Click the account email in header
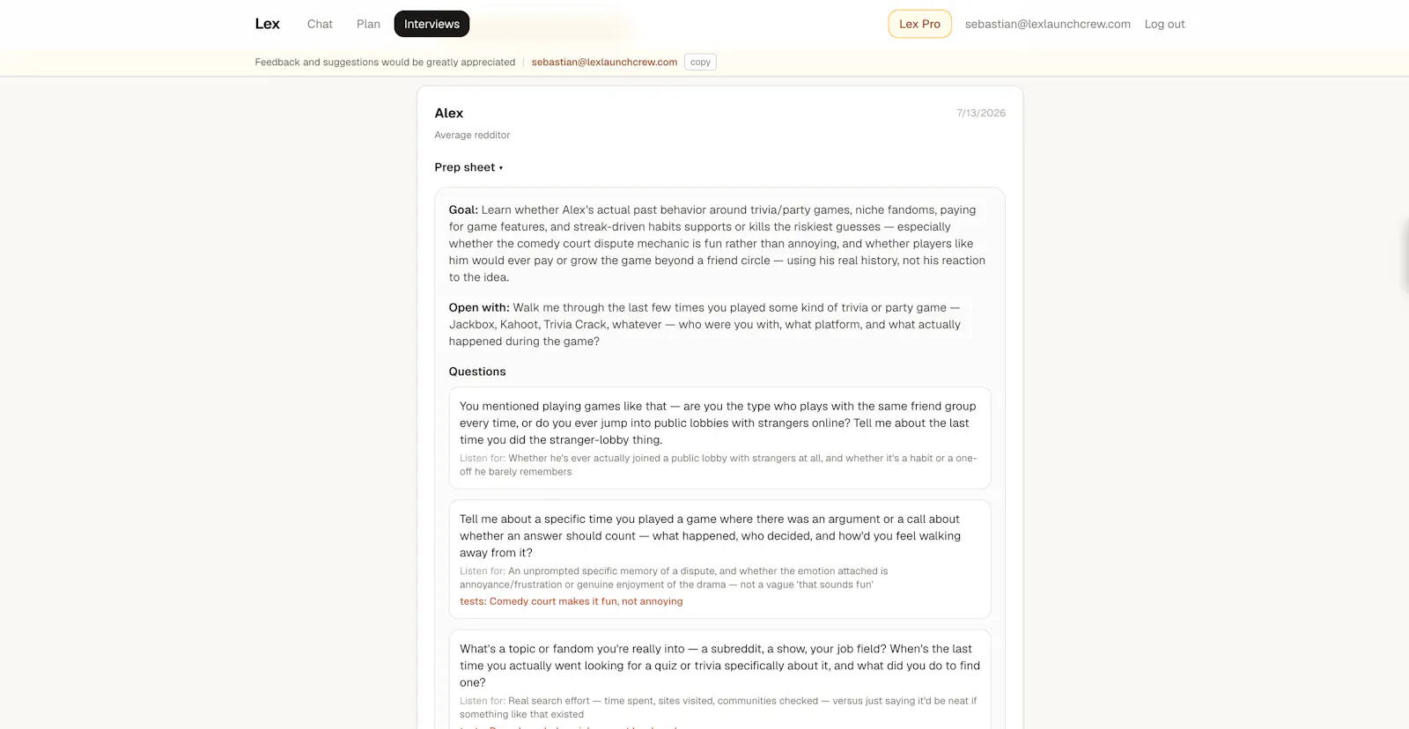 [1047, 24]
